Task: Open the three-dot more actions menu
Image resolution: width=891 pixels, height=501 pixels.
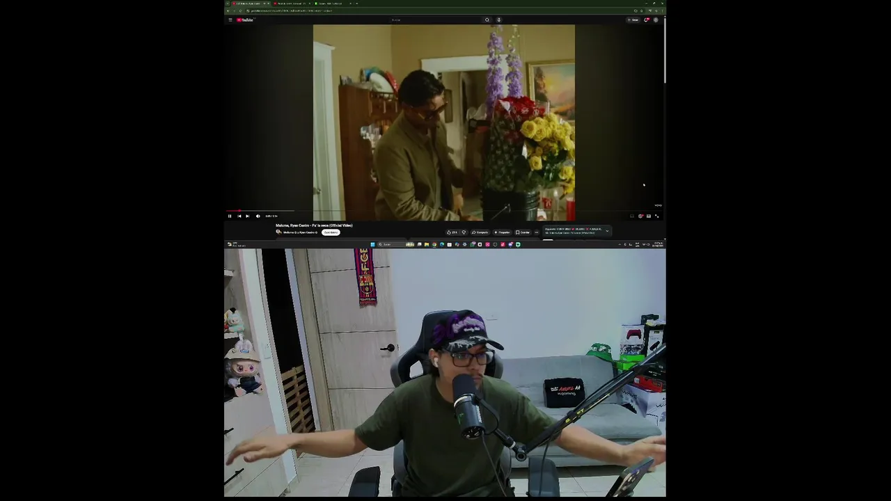Action: coord(537,232)
